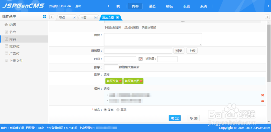The image size is (271, 132).
Task: Click 选择 next to 相关
Action: 107,89
